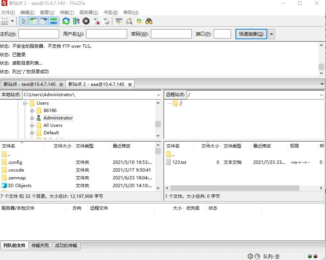The height and width of the screenshot is (260, 326).
Task: Open remote parent folder ..
Action: tap(170, 155)
